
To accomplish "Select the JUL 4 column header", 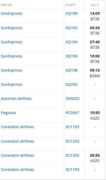I will pyautogui.click(x=95, y=5).
